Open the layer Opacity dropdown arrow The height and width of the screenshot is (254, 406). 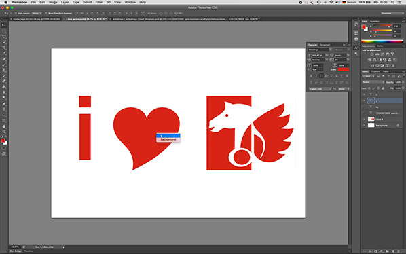(x=403, y=82)
